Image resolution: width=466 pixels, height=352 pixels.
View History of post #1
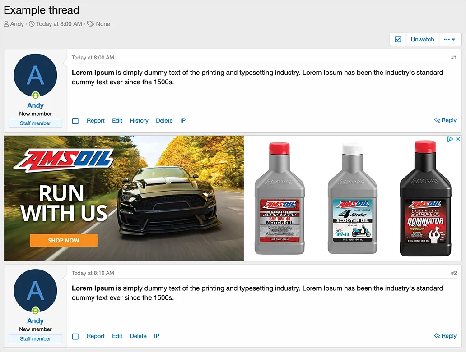click(139, 121)
